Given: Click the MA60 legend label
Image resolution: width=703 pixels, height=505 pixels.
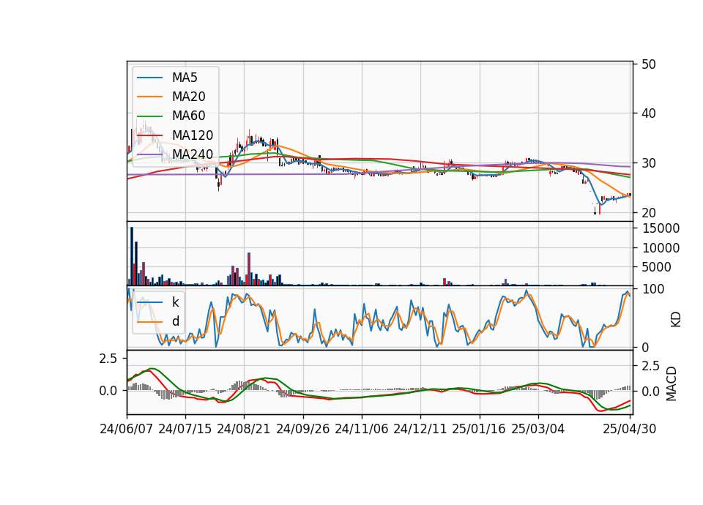Looking at the screenshot, I should [x=188, y=116].
